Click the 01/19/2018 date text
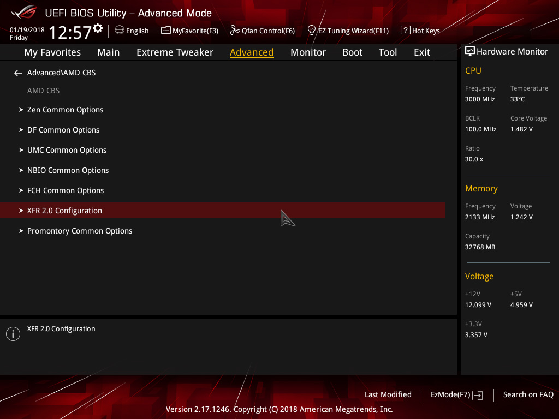 tap(27, 30)
